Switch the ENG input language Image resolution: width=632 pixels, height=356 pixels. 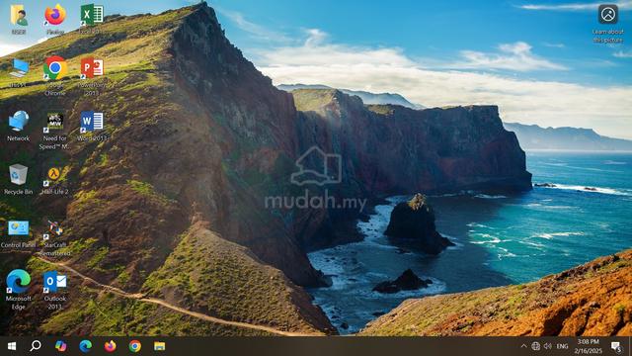point(562,346)
